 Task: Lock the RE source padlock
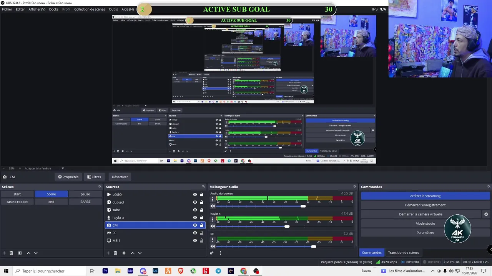pos(201,233)
